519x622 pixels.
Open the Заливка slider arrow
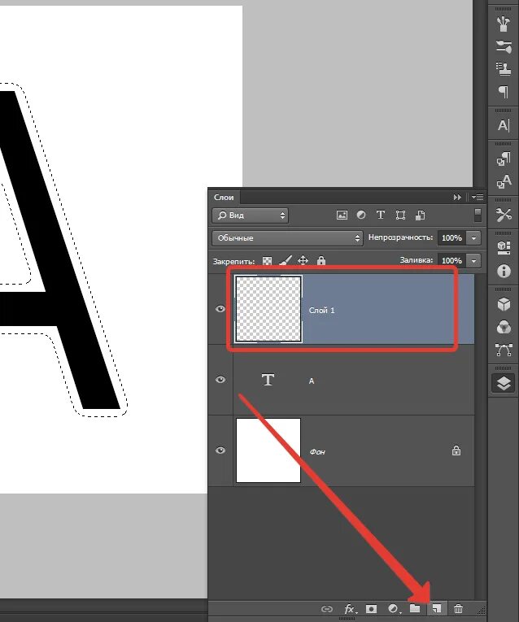pos(473,261)
